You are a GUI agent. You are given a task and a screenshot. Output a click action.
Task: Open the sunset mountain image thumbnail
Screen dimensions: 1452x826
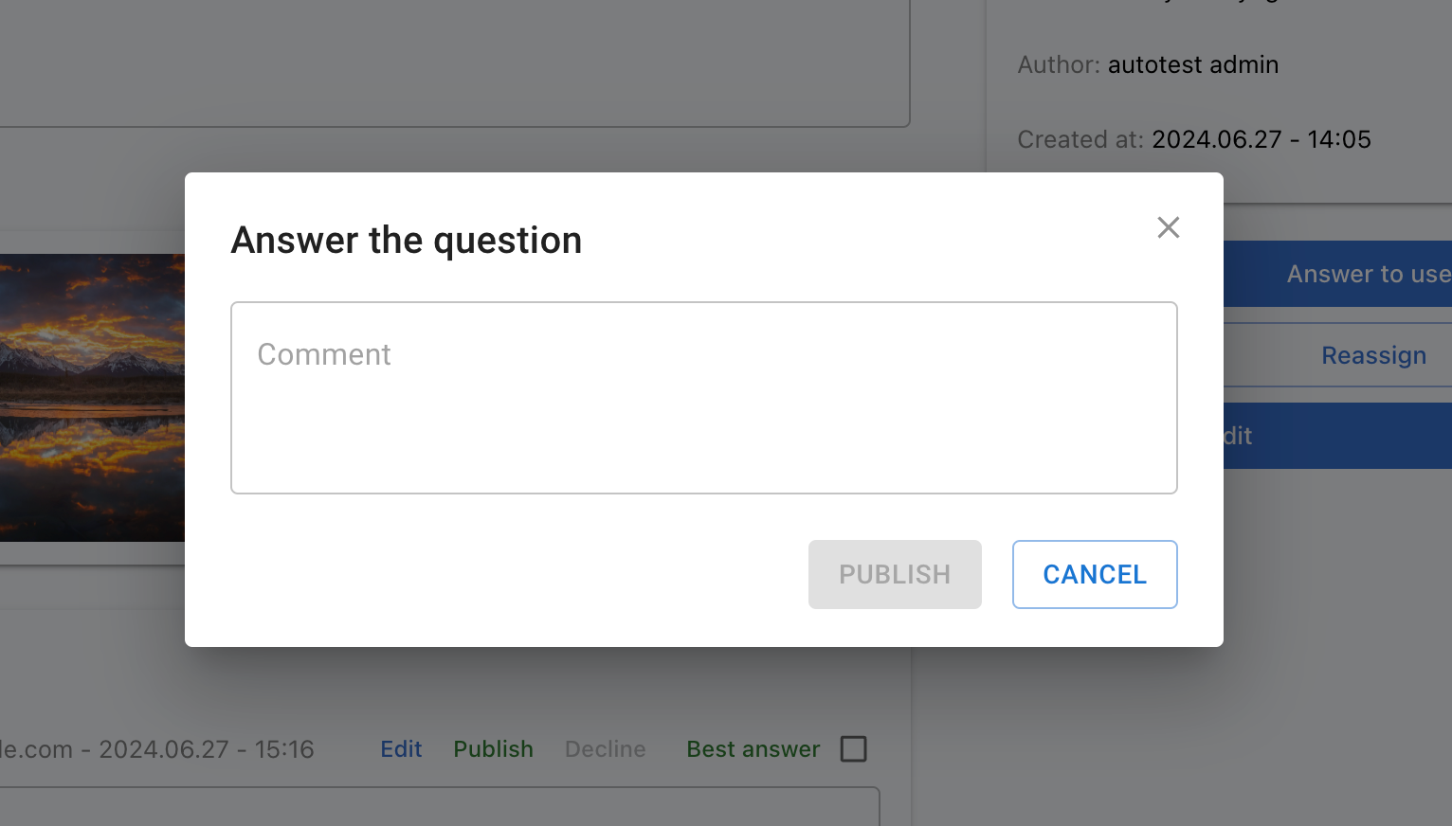pos(92,398)
